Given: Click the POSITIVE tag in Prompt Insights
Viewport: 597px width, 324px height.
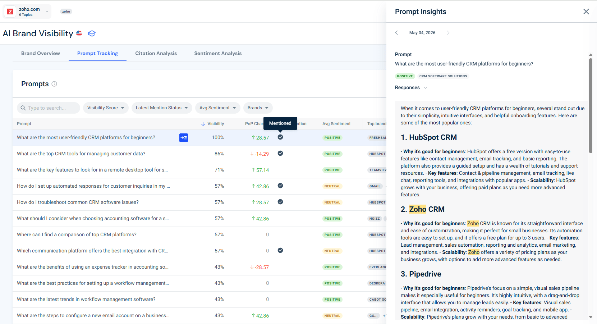Looking at the screenshot, I should [405, 76].
